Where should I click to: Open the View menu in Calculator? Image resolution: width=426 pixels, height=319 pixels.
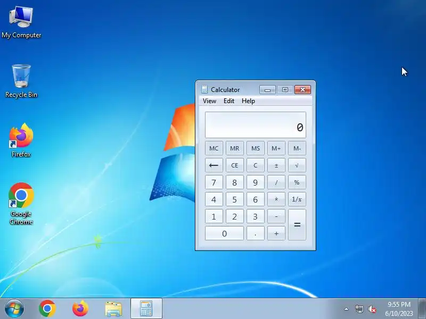pos(209,101)
